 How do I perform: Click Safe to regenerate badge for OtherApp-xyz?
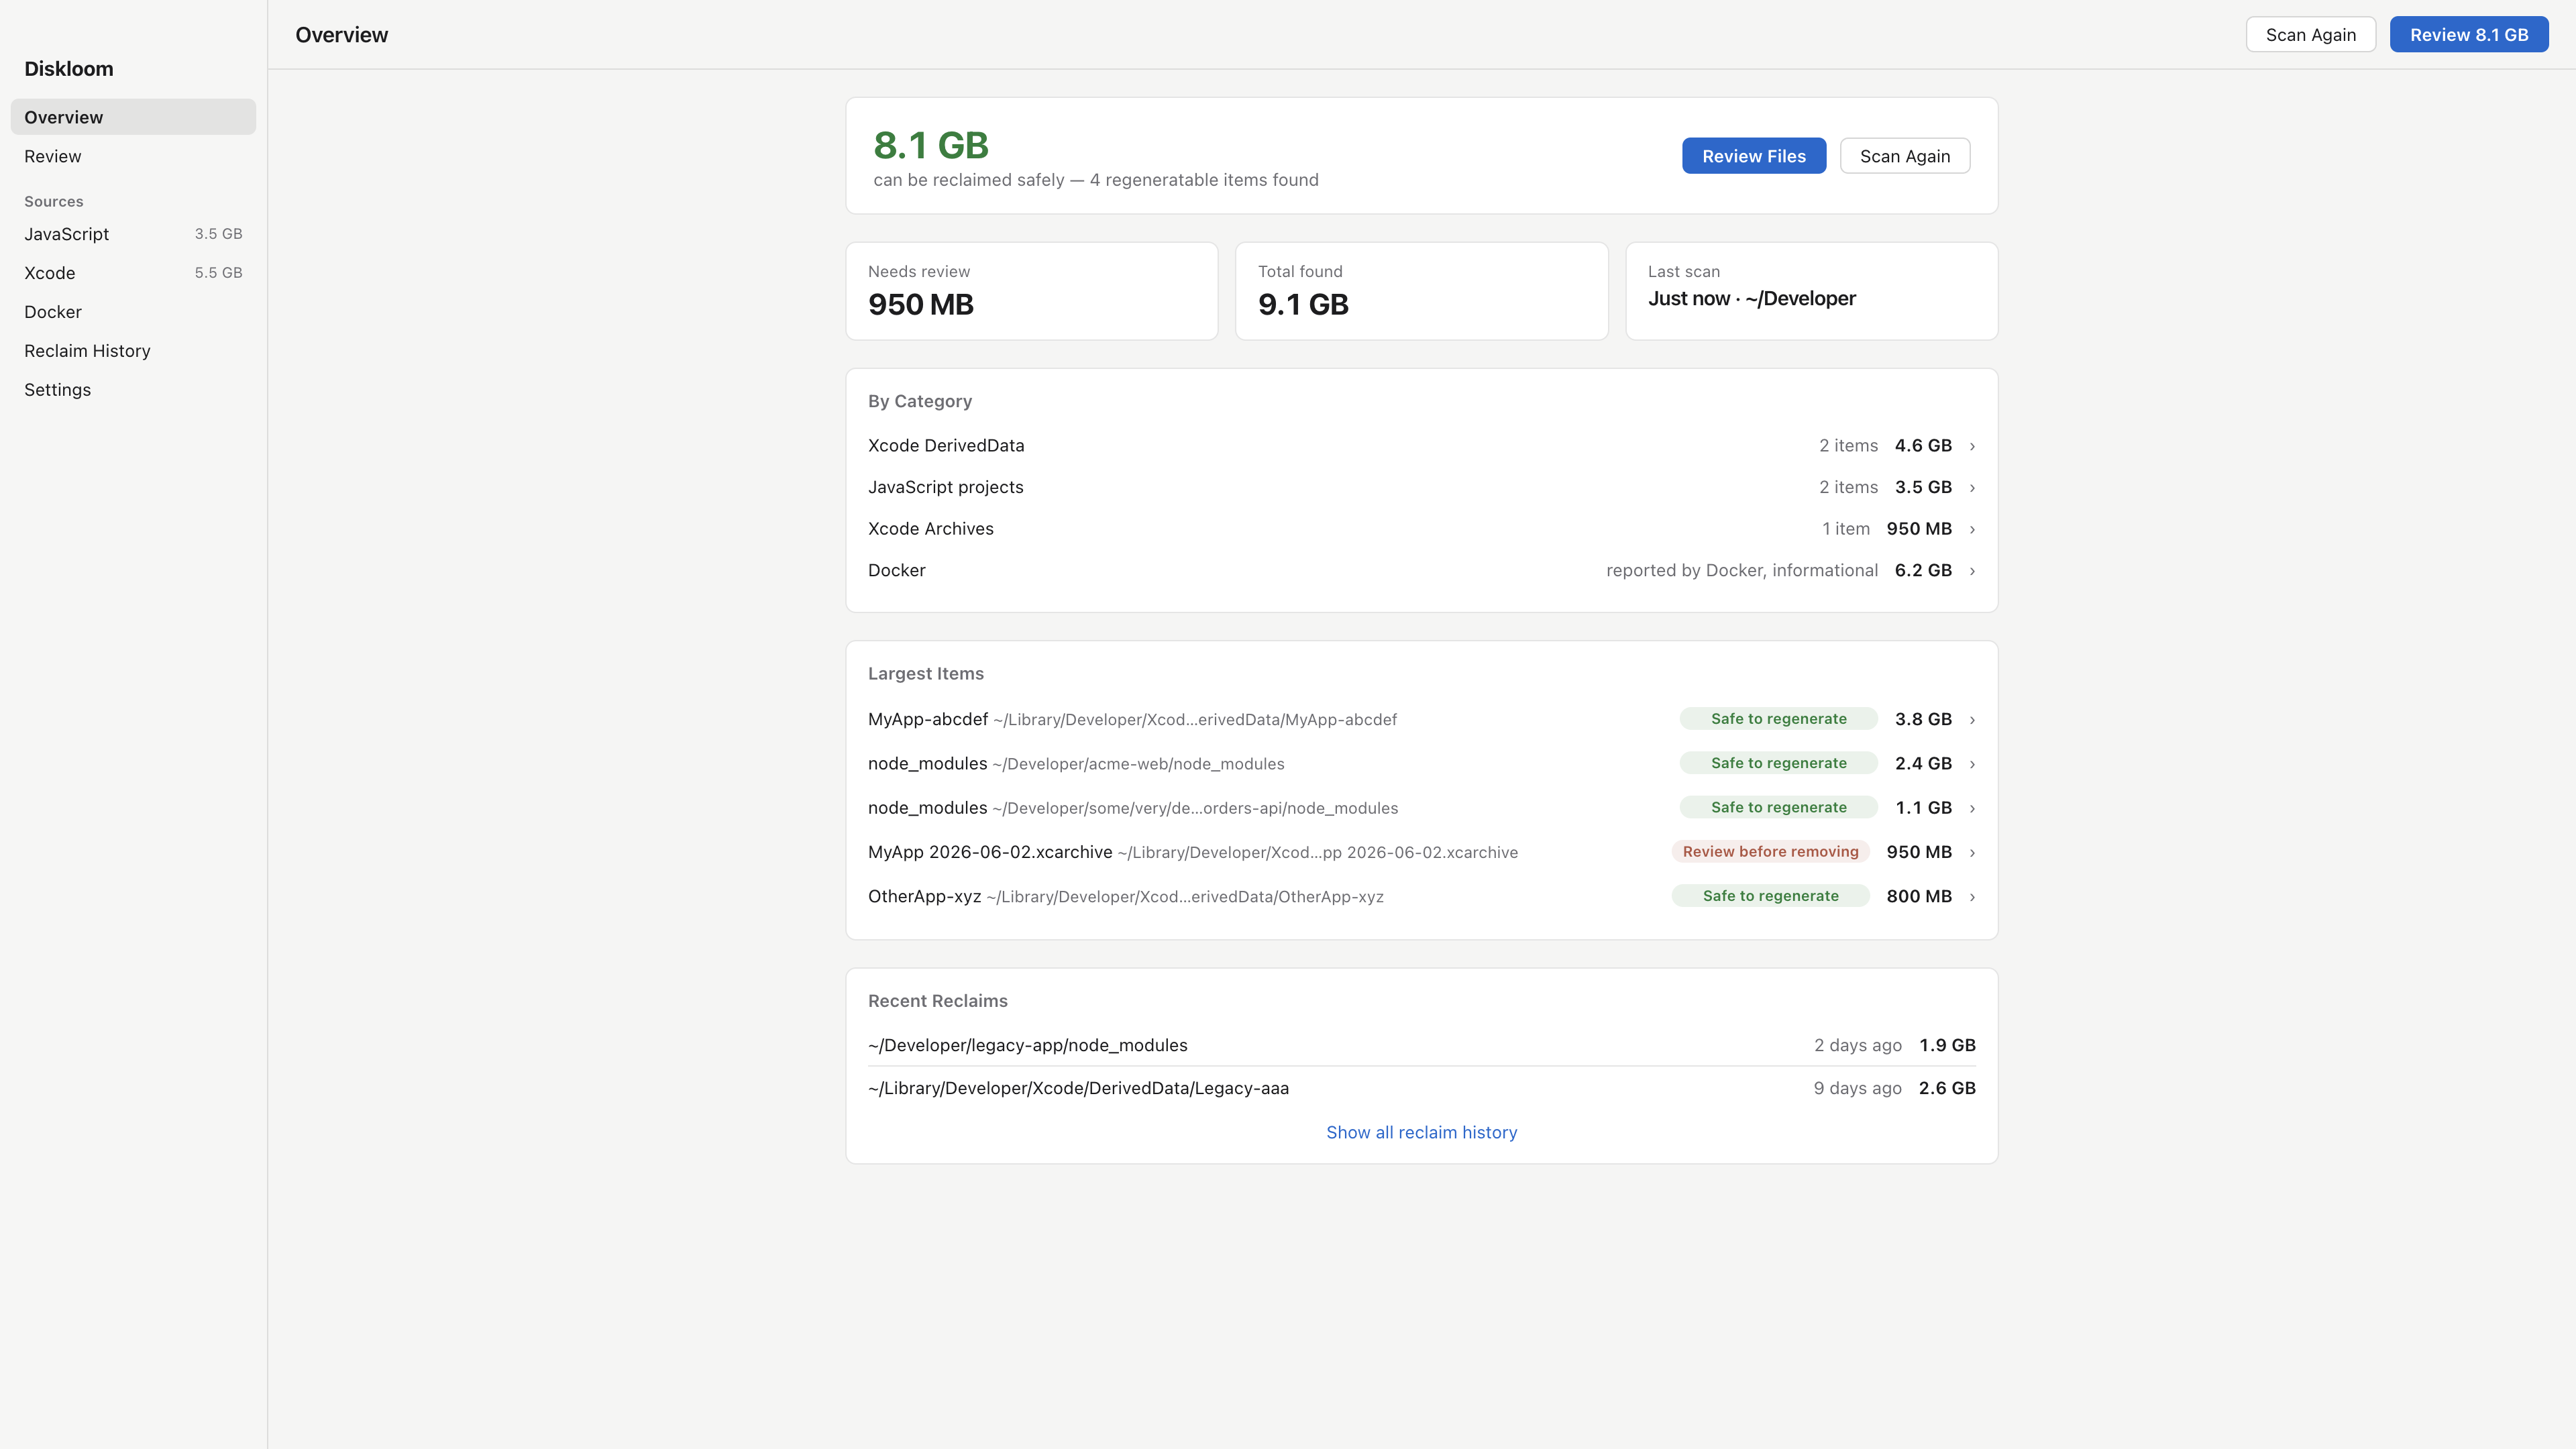tap(1770, 896)
